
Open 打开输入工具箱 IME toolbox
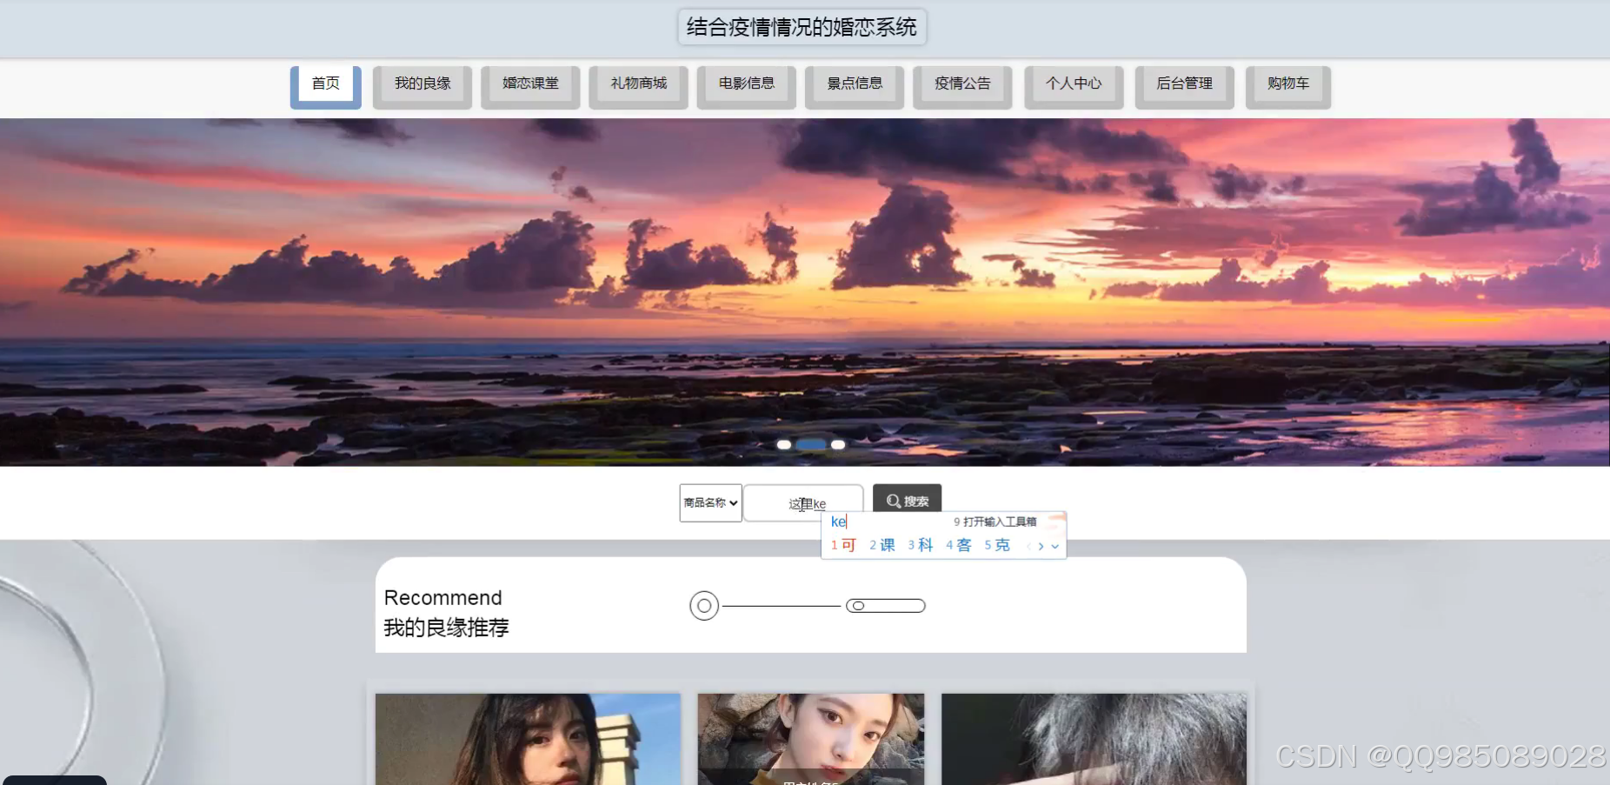coord(995,522)
